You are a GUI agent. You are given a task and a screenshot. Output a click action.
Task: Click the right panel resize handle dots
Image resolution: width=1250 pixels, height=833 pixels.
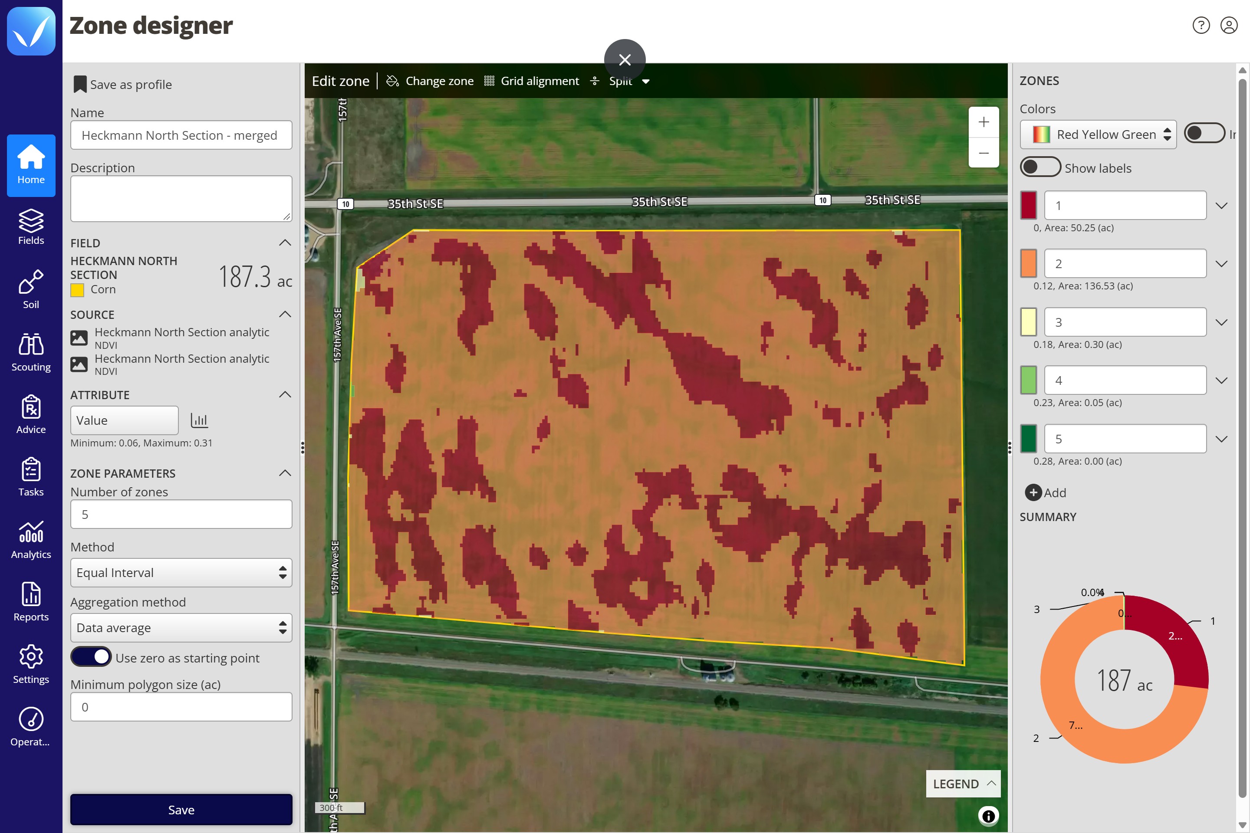click(x=1010, y=448)
